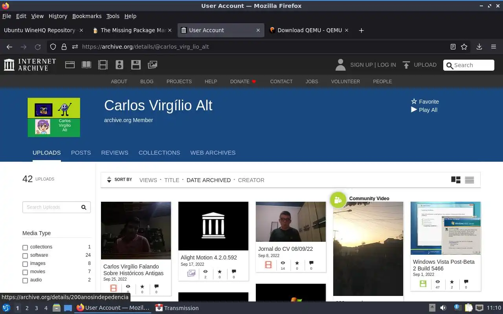Click the Play All triangle icon
This screenshot has height=314, width=503.
[414, 110]
